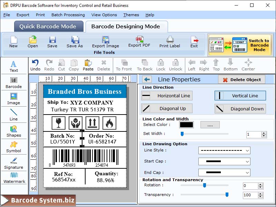Undo the last action
Screen dimensions: 276x207
(x=36, y=65)
